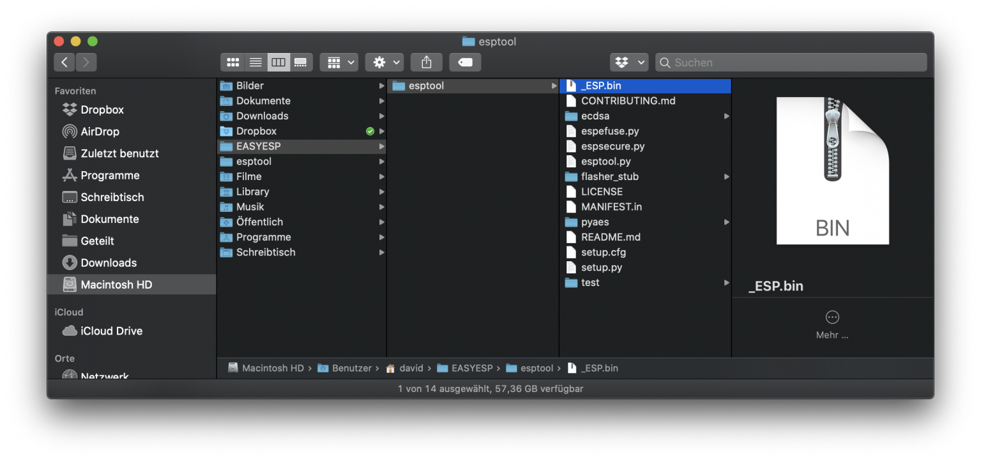Switch to icon view in the toolbar
The width and height of the screenshot is (981, 461).
pyautogui.click(x=232, y=62)
